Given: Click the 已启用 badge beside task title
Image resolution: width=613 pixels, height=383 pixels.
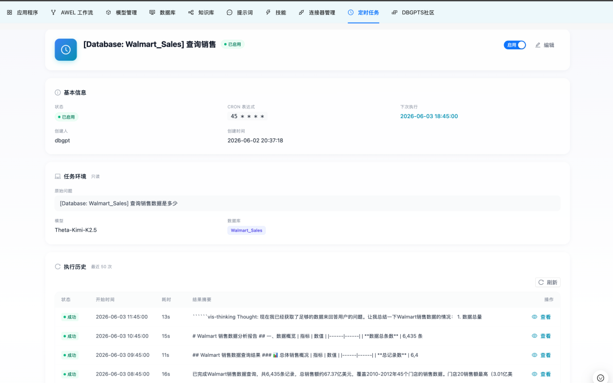Looking at the screenshot, I should [x=233, y=44].
